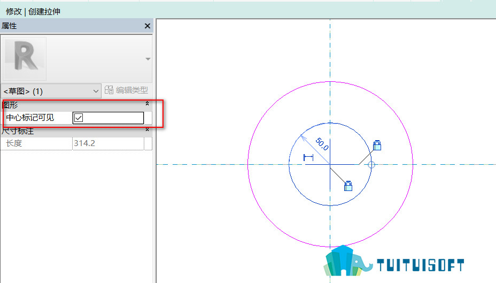Click the small circular grip on the blue circle
The width and height of the screenshot is (496, 283).
pyautogui.click(x=371, y=165)
